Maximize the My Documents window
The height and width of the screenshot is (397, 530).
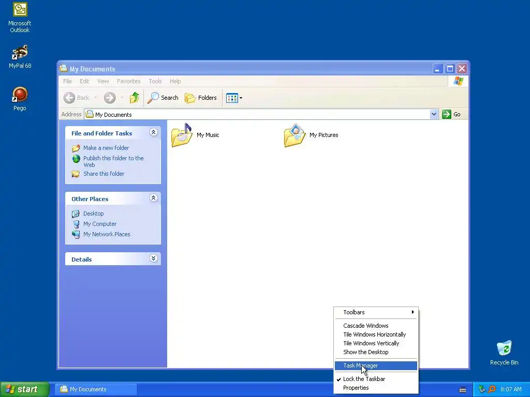tap(450, 69)
